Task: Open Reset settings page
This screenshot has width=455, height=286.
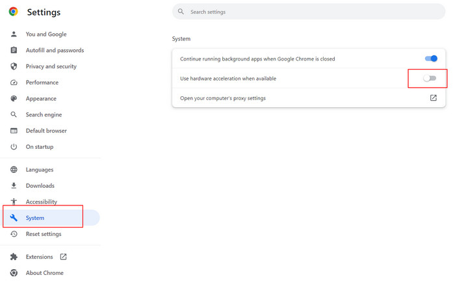Action: [x=44, y=234]
